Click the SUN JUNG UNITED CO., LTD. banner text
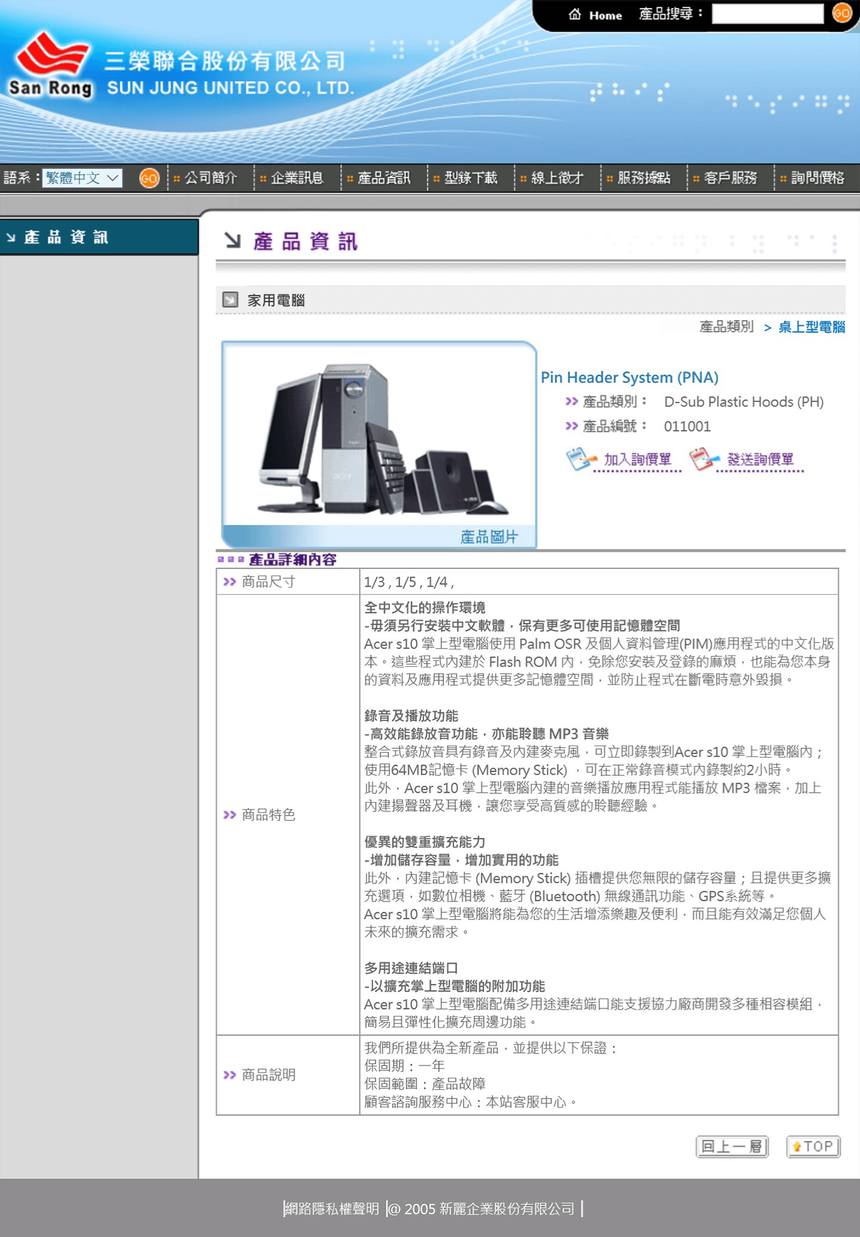Image resolution: width=860 pixels, height=1237 pixels. (x=230, y=88)
